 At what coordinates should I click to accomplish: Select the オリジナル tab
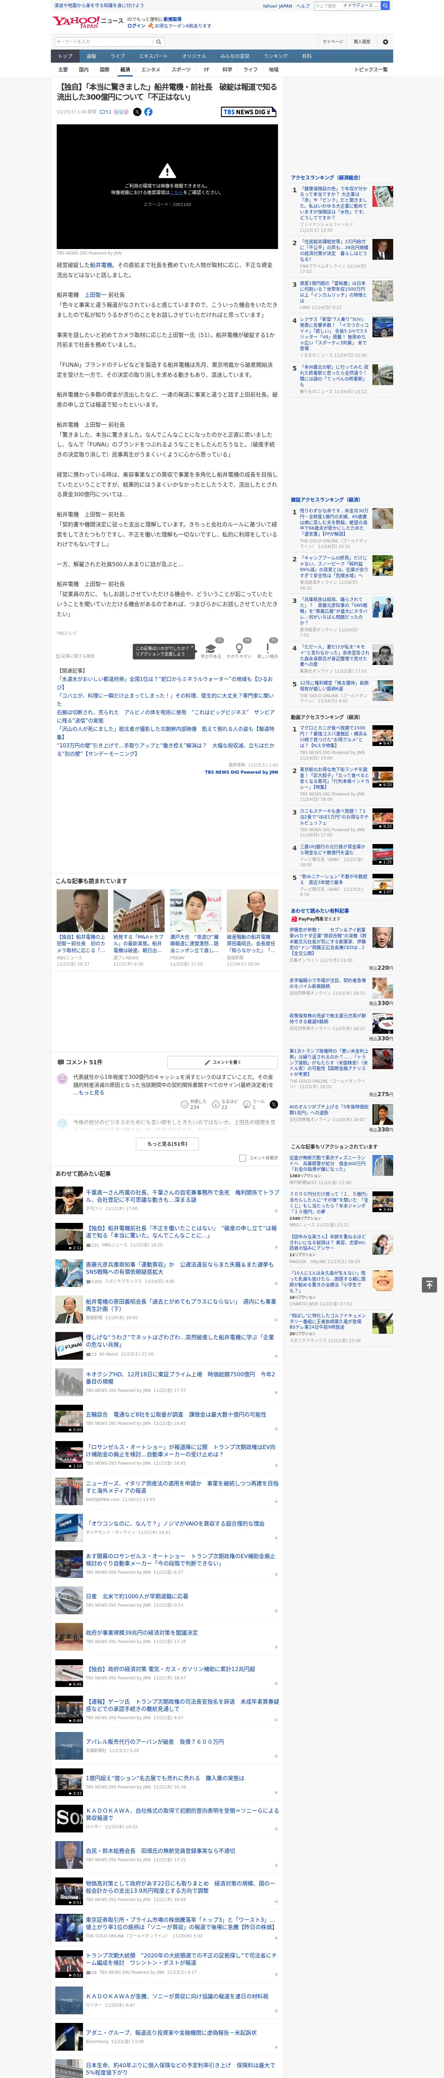194,56
